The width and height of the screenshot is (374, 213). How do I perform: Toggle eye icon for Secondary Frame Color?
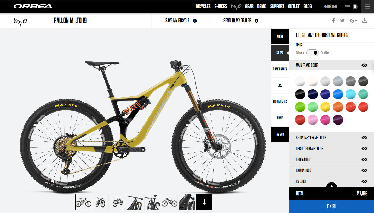click(x=364, y=138)
